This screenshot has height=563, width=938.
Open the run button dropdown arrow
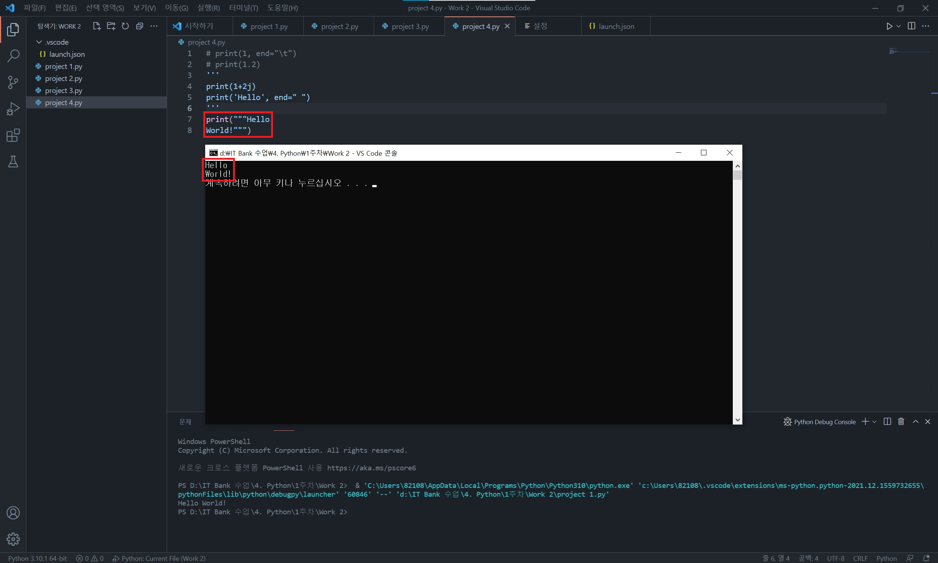(x=898, y=26)
